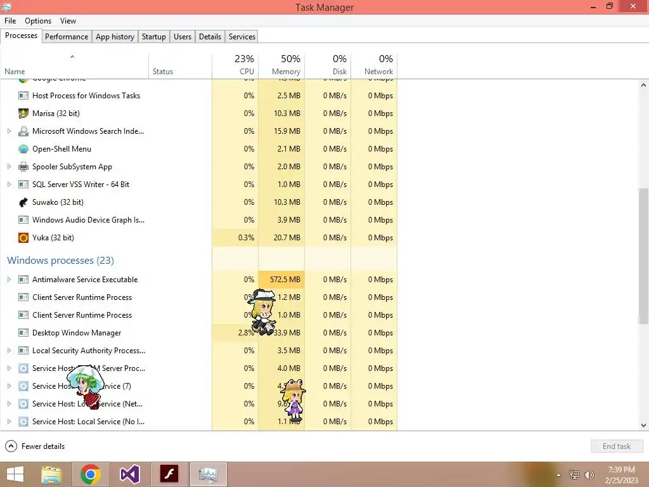Select the 572.5 MB memory cell
This screenshot has width=649, height=487.
(281, 280)
